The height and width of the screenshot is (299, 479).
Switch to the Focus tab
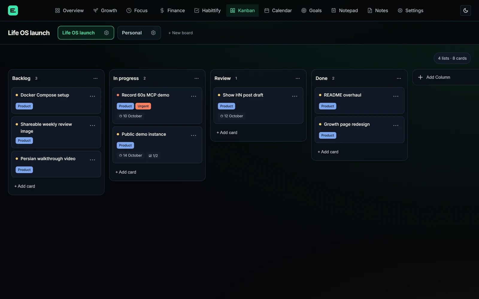[137, 10]
